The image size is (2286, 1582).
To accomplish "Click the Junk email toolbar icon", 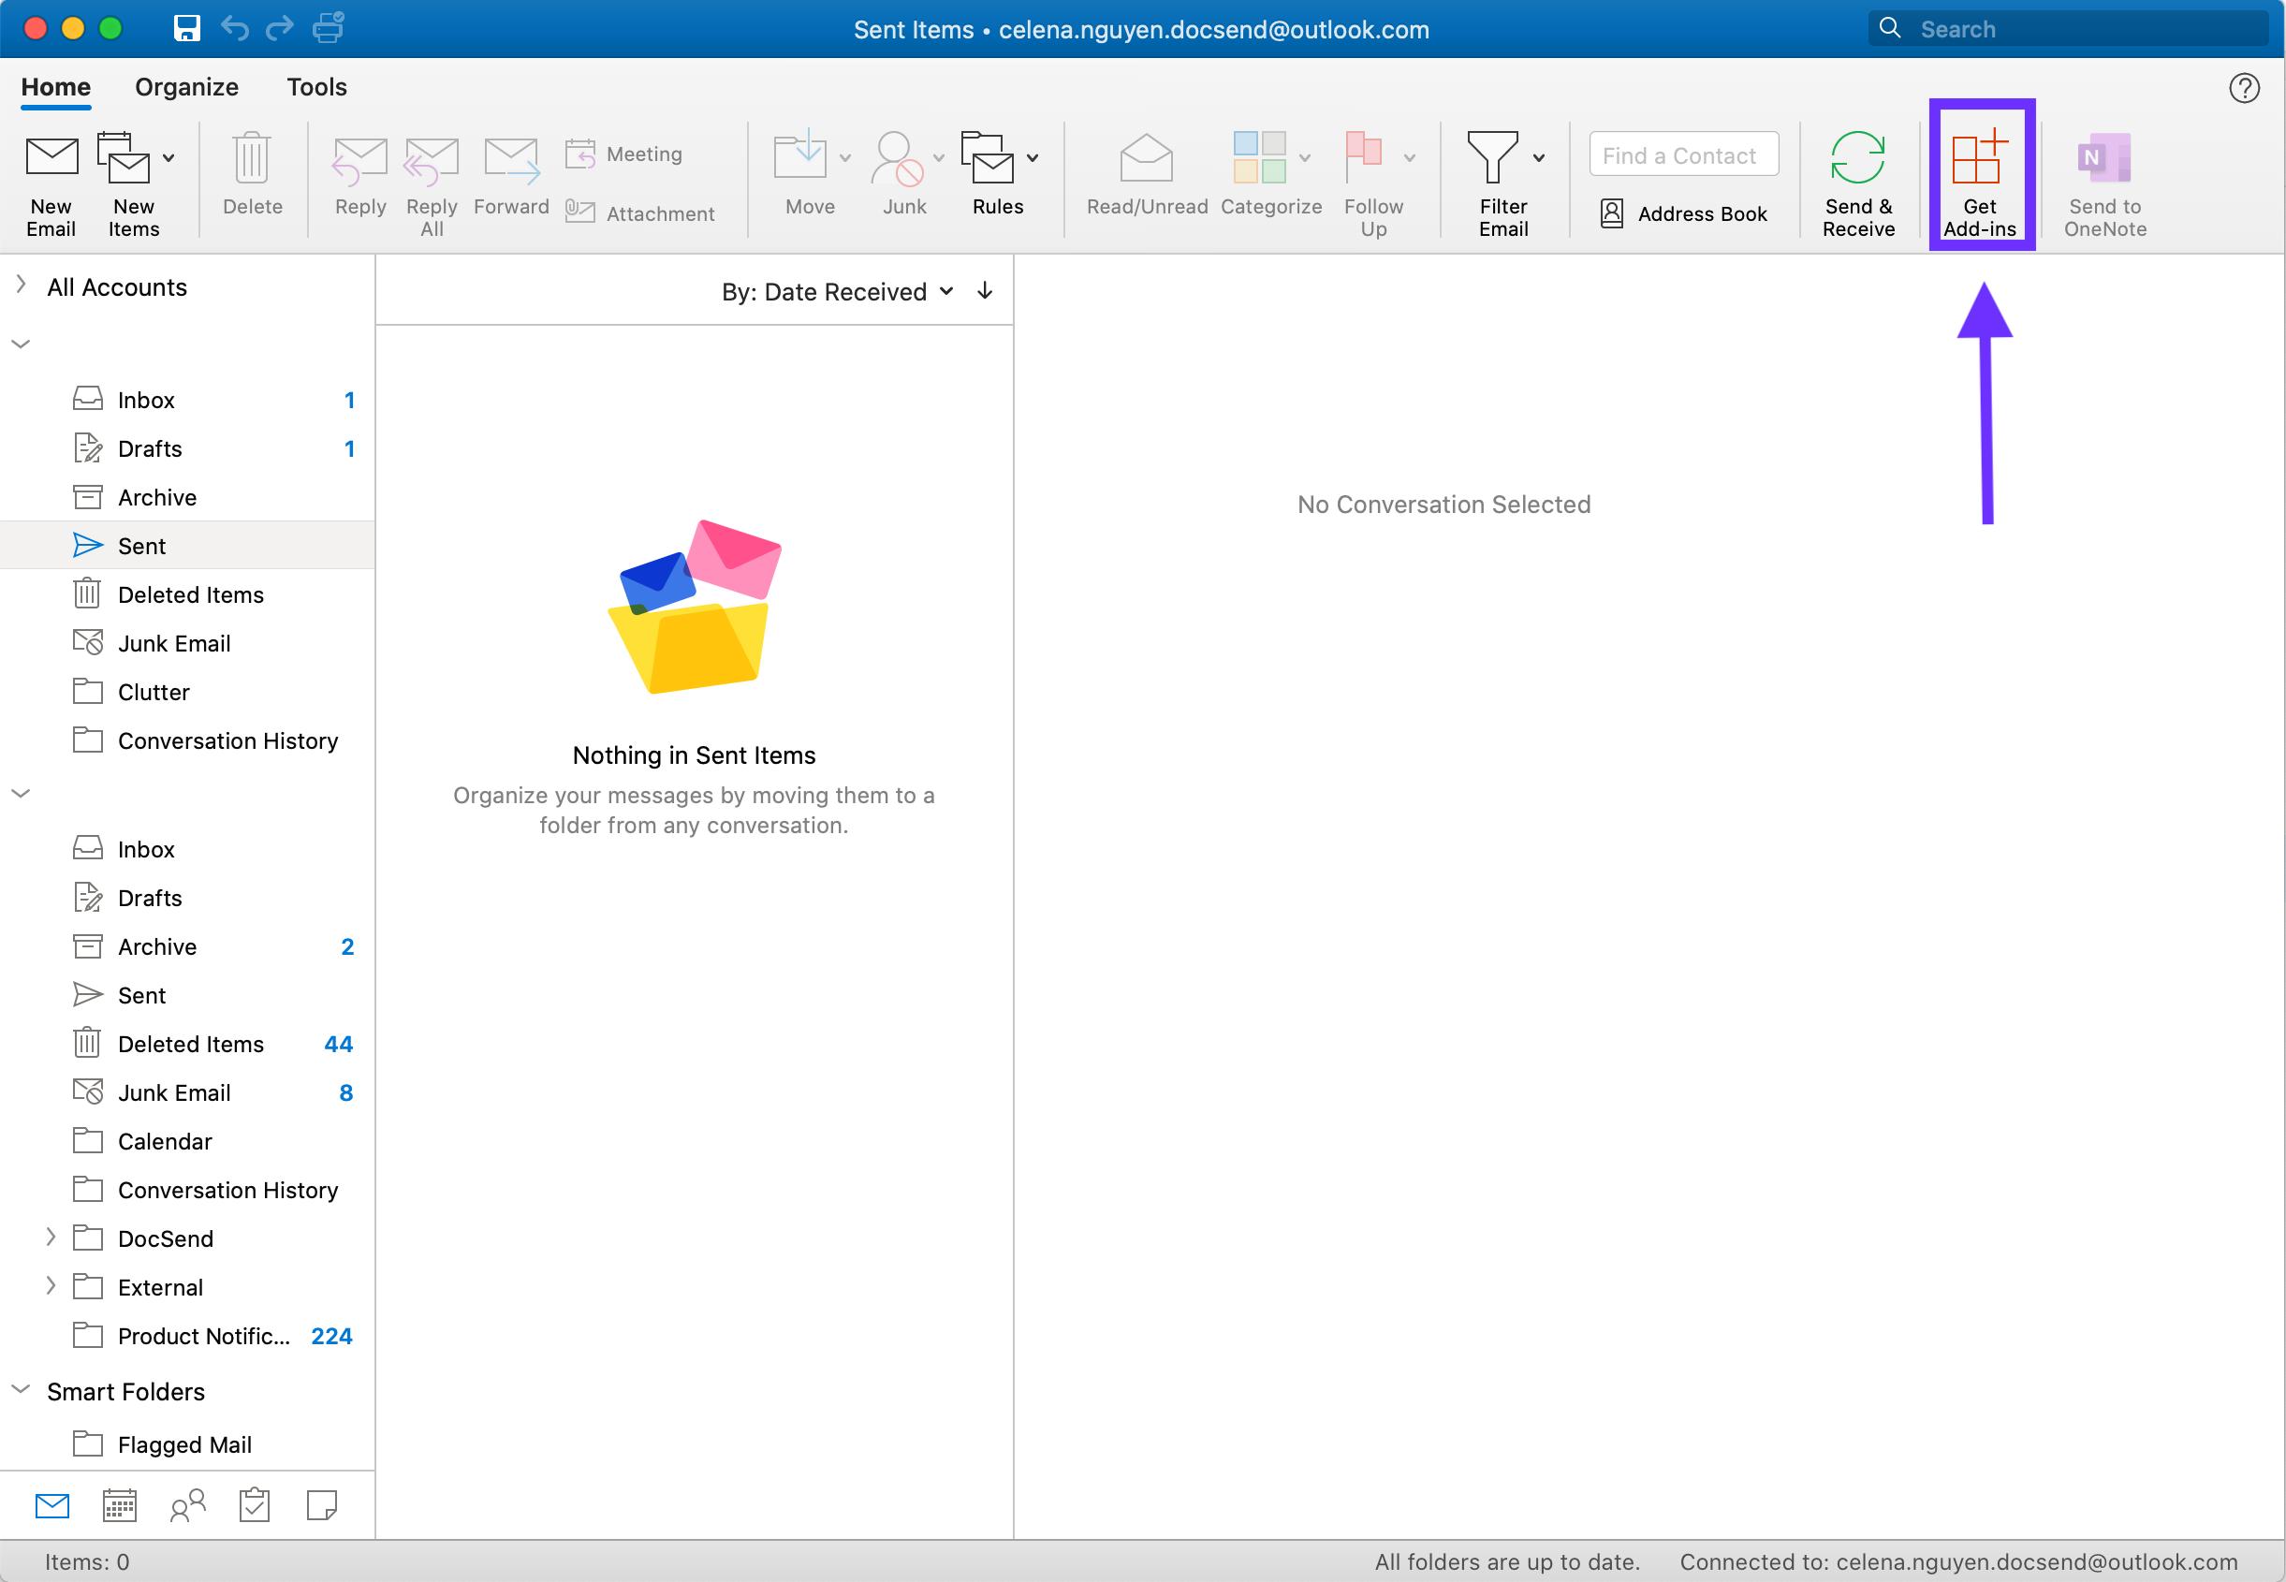I will pyautogui.click(x=900, y=174).
